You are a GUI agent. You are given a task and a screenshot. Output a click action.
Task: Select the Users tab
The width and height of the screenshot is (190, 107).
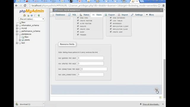[97, 15]
